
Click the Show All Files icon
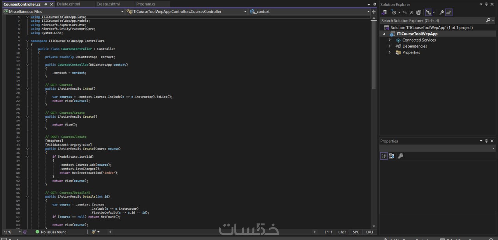point(419,12)
